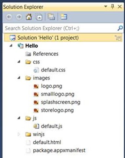Toggle Show All Files toolbar icon
125x158 pixels.
click(x=51, y=17)
